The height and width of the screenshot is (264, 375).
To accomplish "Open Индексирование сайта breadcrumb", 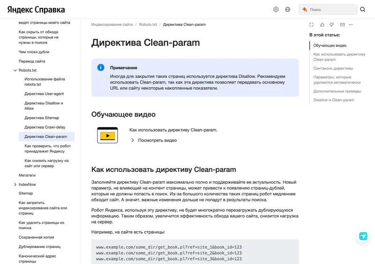I will point(112,24).
